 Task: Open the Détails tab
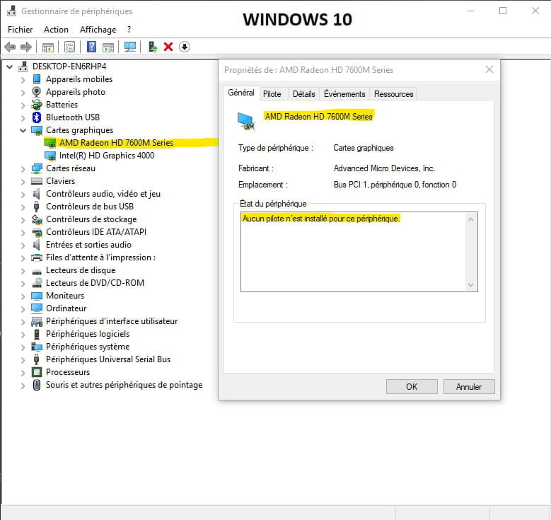(x=303, y=94)
